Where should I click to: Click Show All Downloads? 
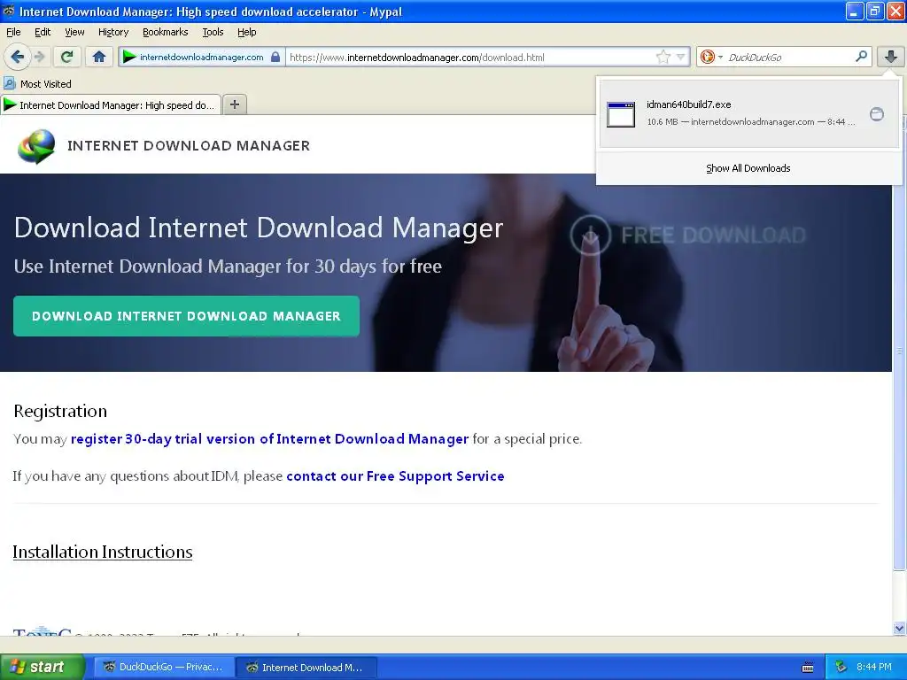[748, 168]
